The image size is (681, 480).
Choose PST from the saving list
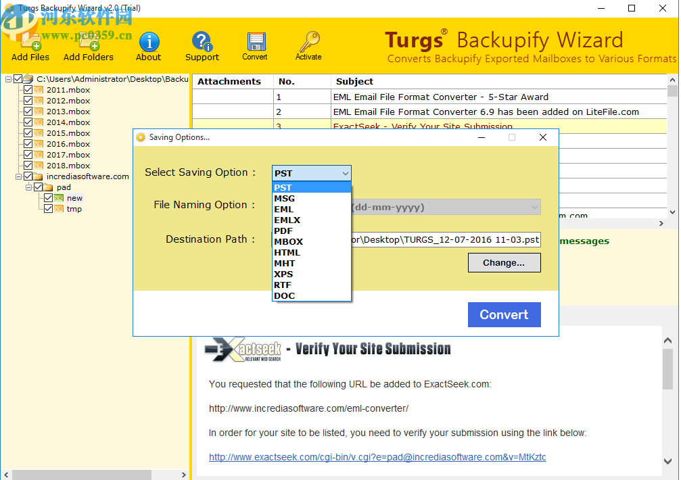[311, 187]
